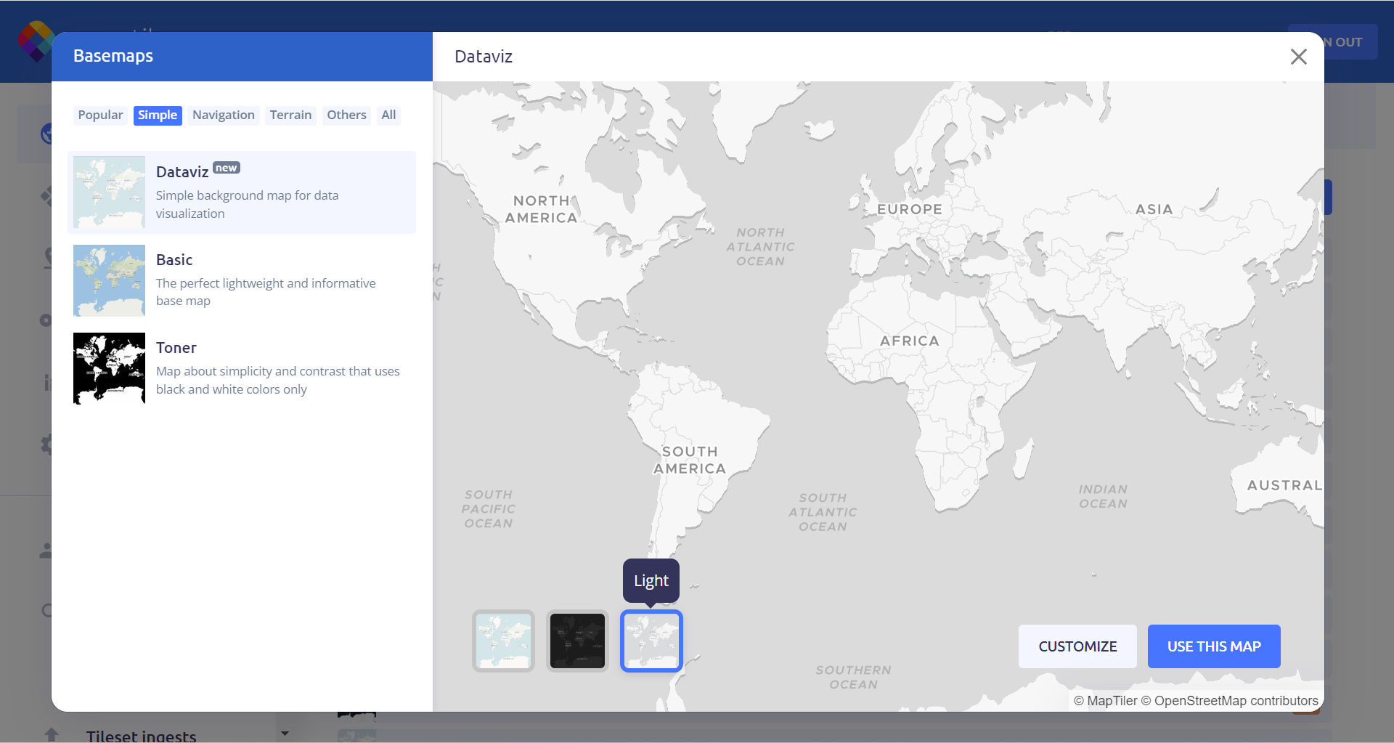The height and width of the screenshot is (743, 1394).
Task: Open the OpenStreetMap contributors attribution link
Action: [1236, 701]
